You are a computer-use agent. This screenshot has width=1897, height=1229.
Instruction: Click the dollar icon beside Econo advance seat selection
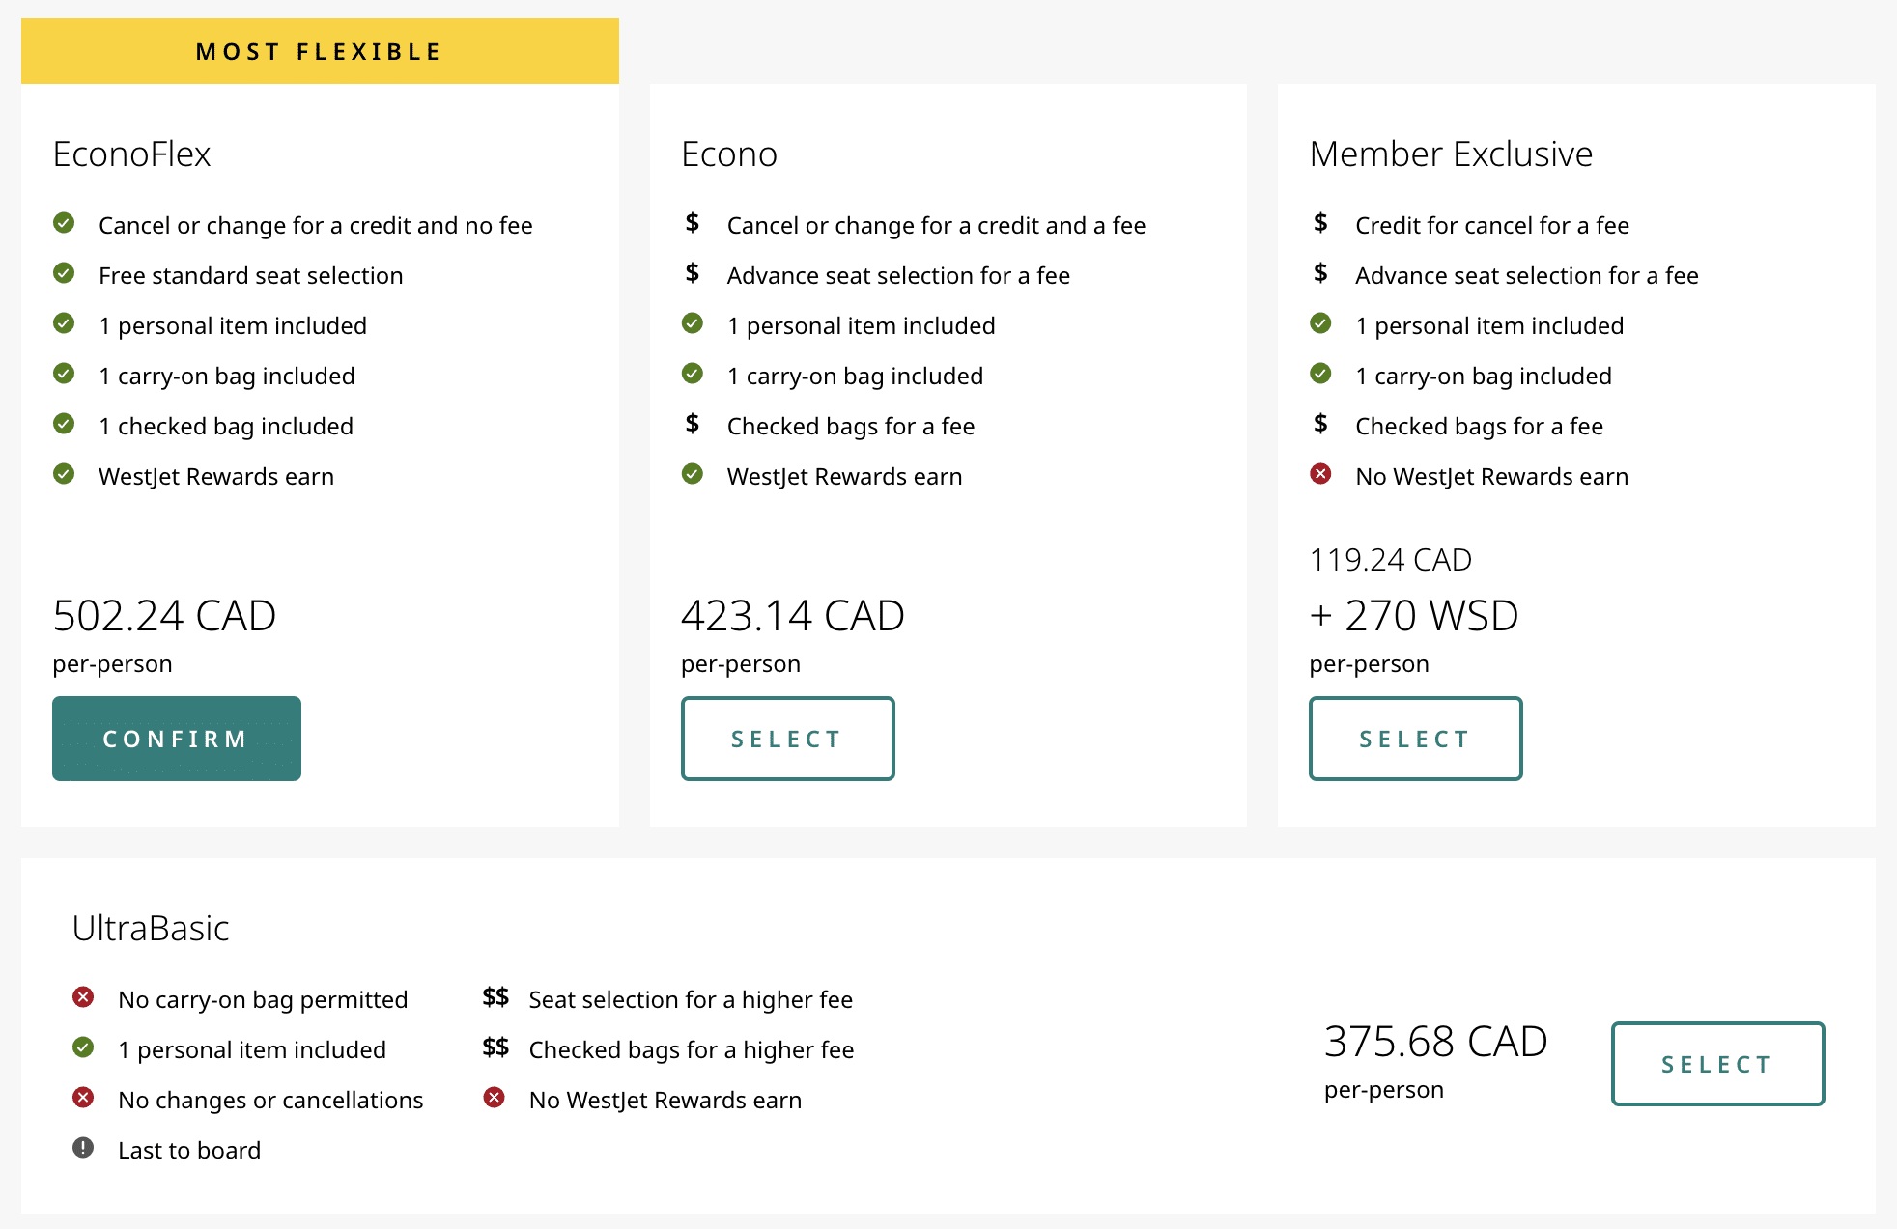click(x=692, y=273)
